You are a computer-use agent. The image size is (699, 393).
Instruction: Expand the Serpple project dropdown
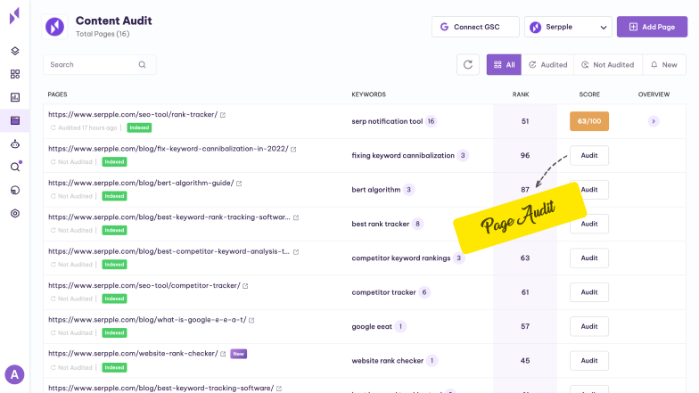[x=568, y=27]
